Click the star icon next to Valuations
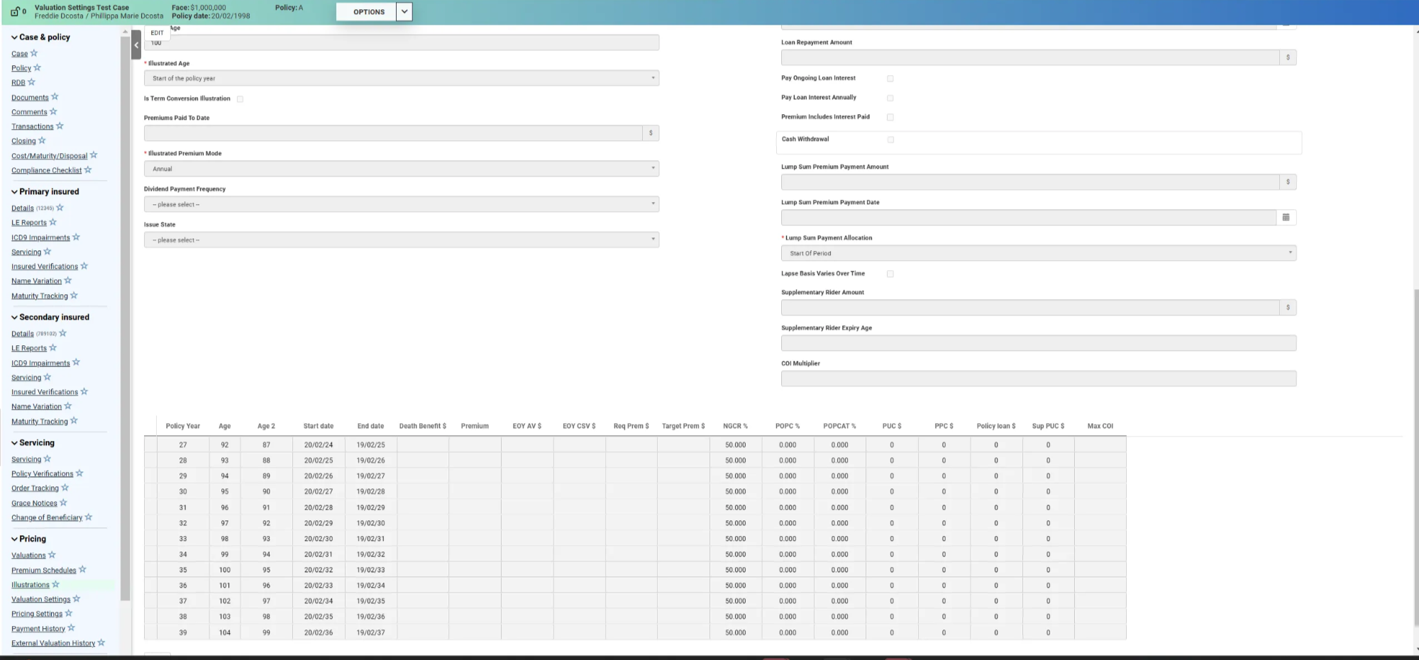 point(52,555)
